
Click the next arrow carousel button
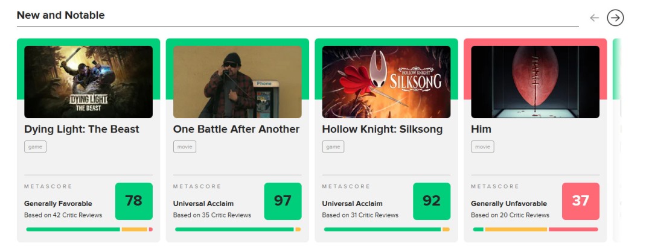[615, 18]
